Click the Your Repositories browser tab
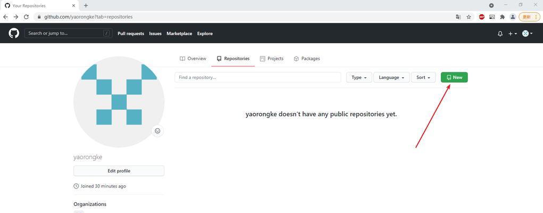This screenshot has width=543, height=213. tap(40, 5)
